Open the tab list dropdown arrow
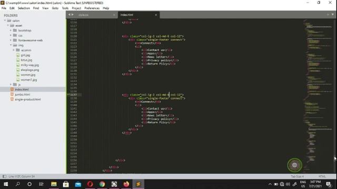This screenshot has height=189, width=337. coord(332,15)
